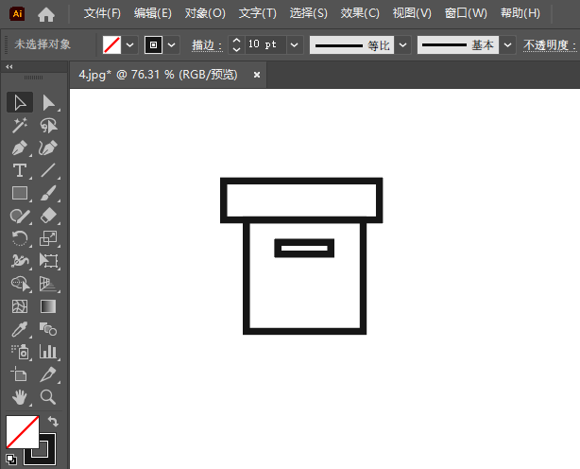Swap fill and stroke colors
This screenshot has height=469, width=580.
tap(54, 421)
